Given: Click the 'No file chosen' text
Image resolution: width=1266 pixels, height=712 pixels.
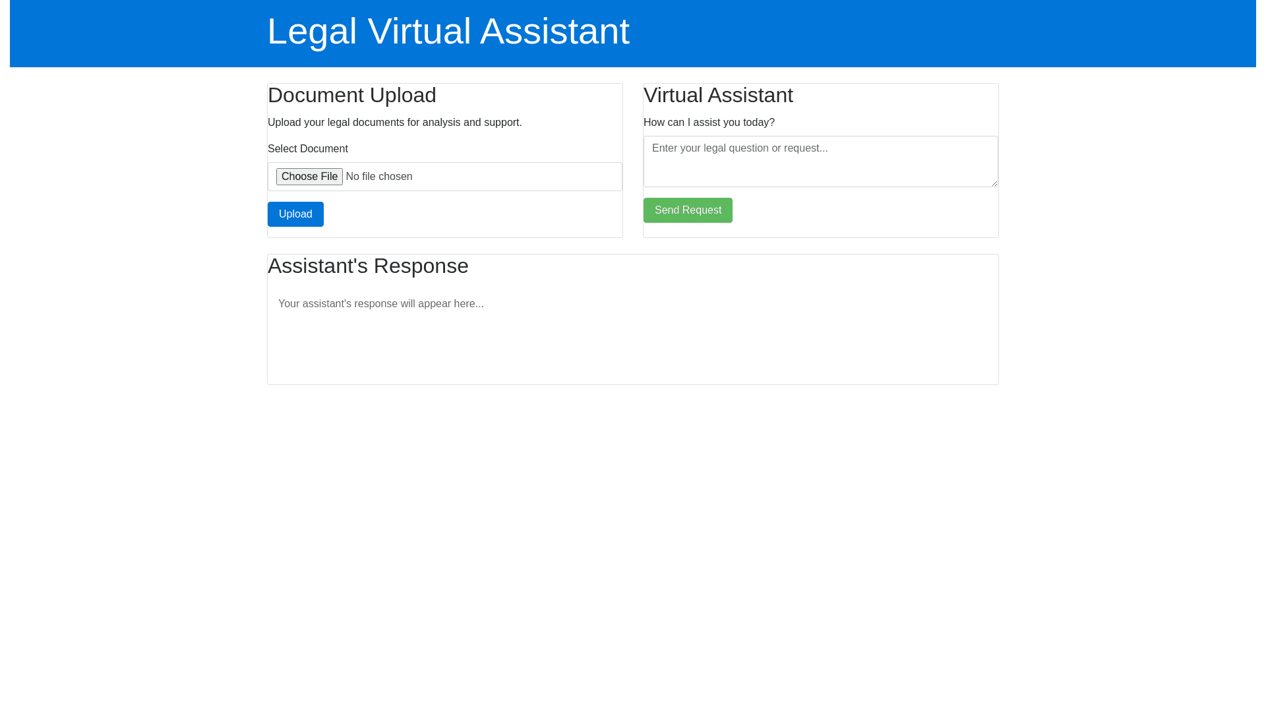Looking at the screenshot, I should click(x=379, y=177).
